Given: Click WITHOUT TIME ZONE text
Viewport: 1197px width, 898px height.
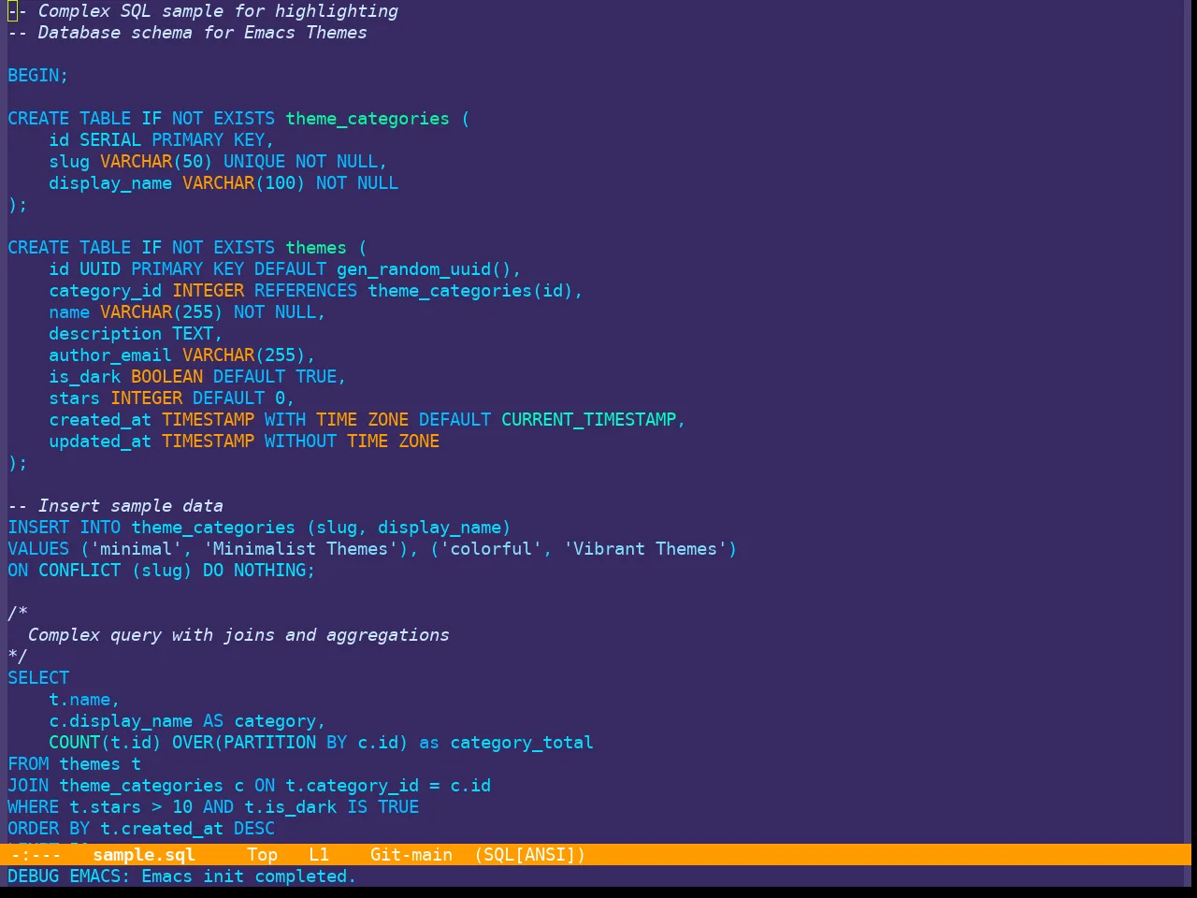Looking at the screenshot, I should [352, 442].
